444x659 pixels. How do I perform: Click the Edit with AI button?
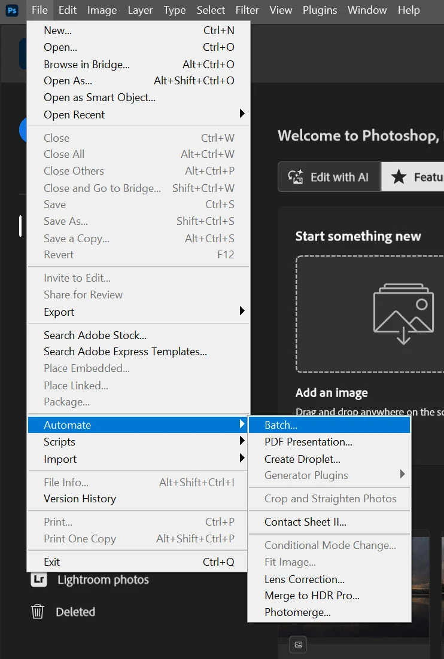329,177
